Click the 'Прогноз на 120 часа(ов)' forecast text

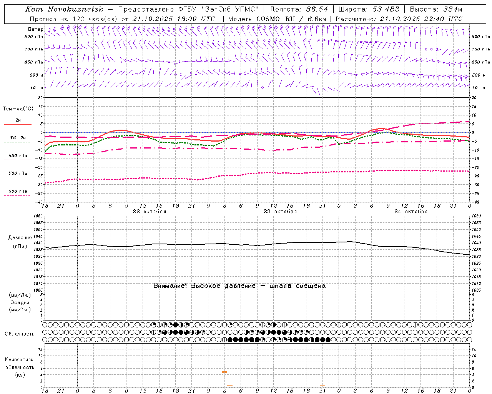(x=74, y=19)
